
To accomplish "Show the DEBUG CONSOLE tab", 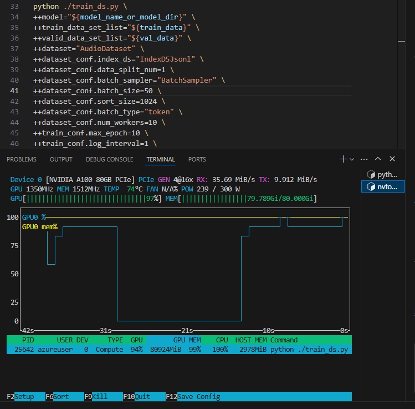I will coord(109,159).
